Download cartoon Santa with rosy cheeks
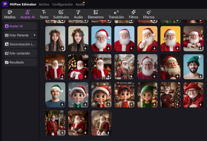This screenshot has height=141, width=207. (x=178, y=76)
